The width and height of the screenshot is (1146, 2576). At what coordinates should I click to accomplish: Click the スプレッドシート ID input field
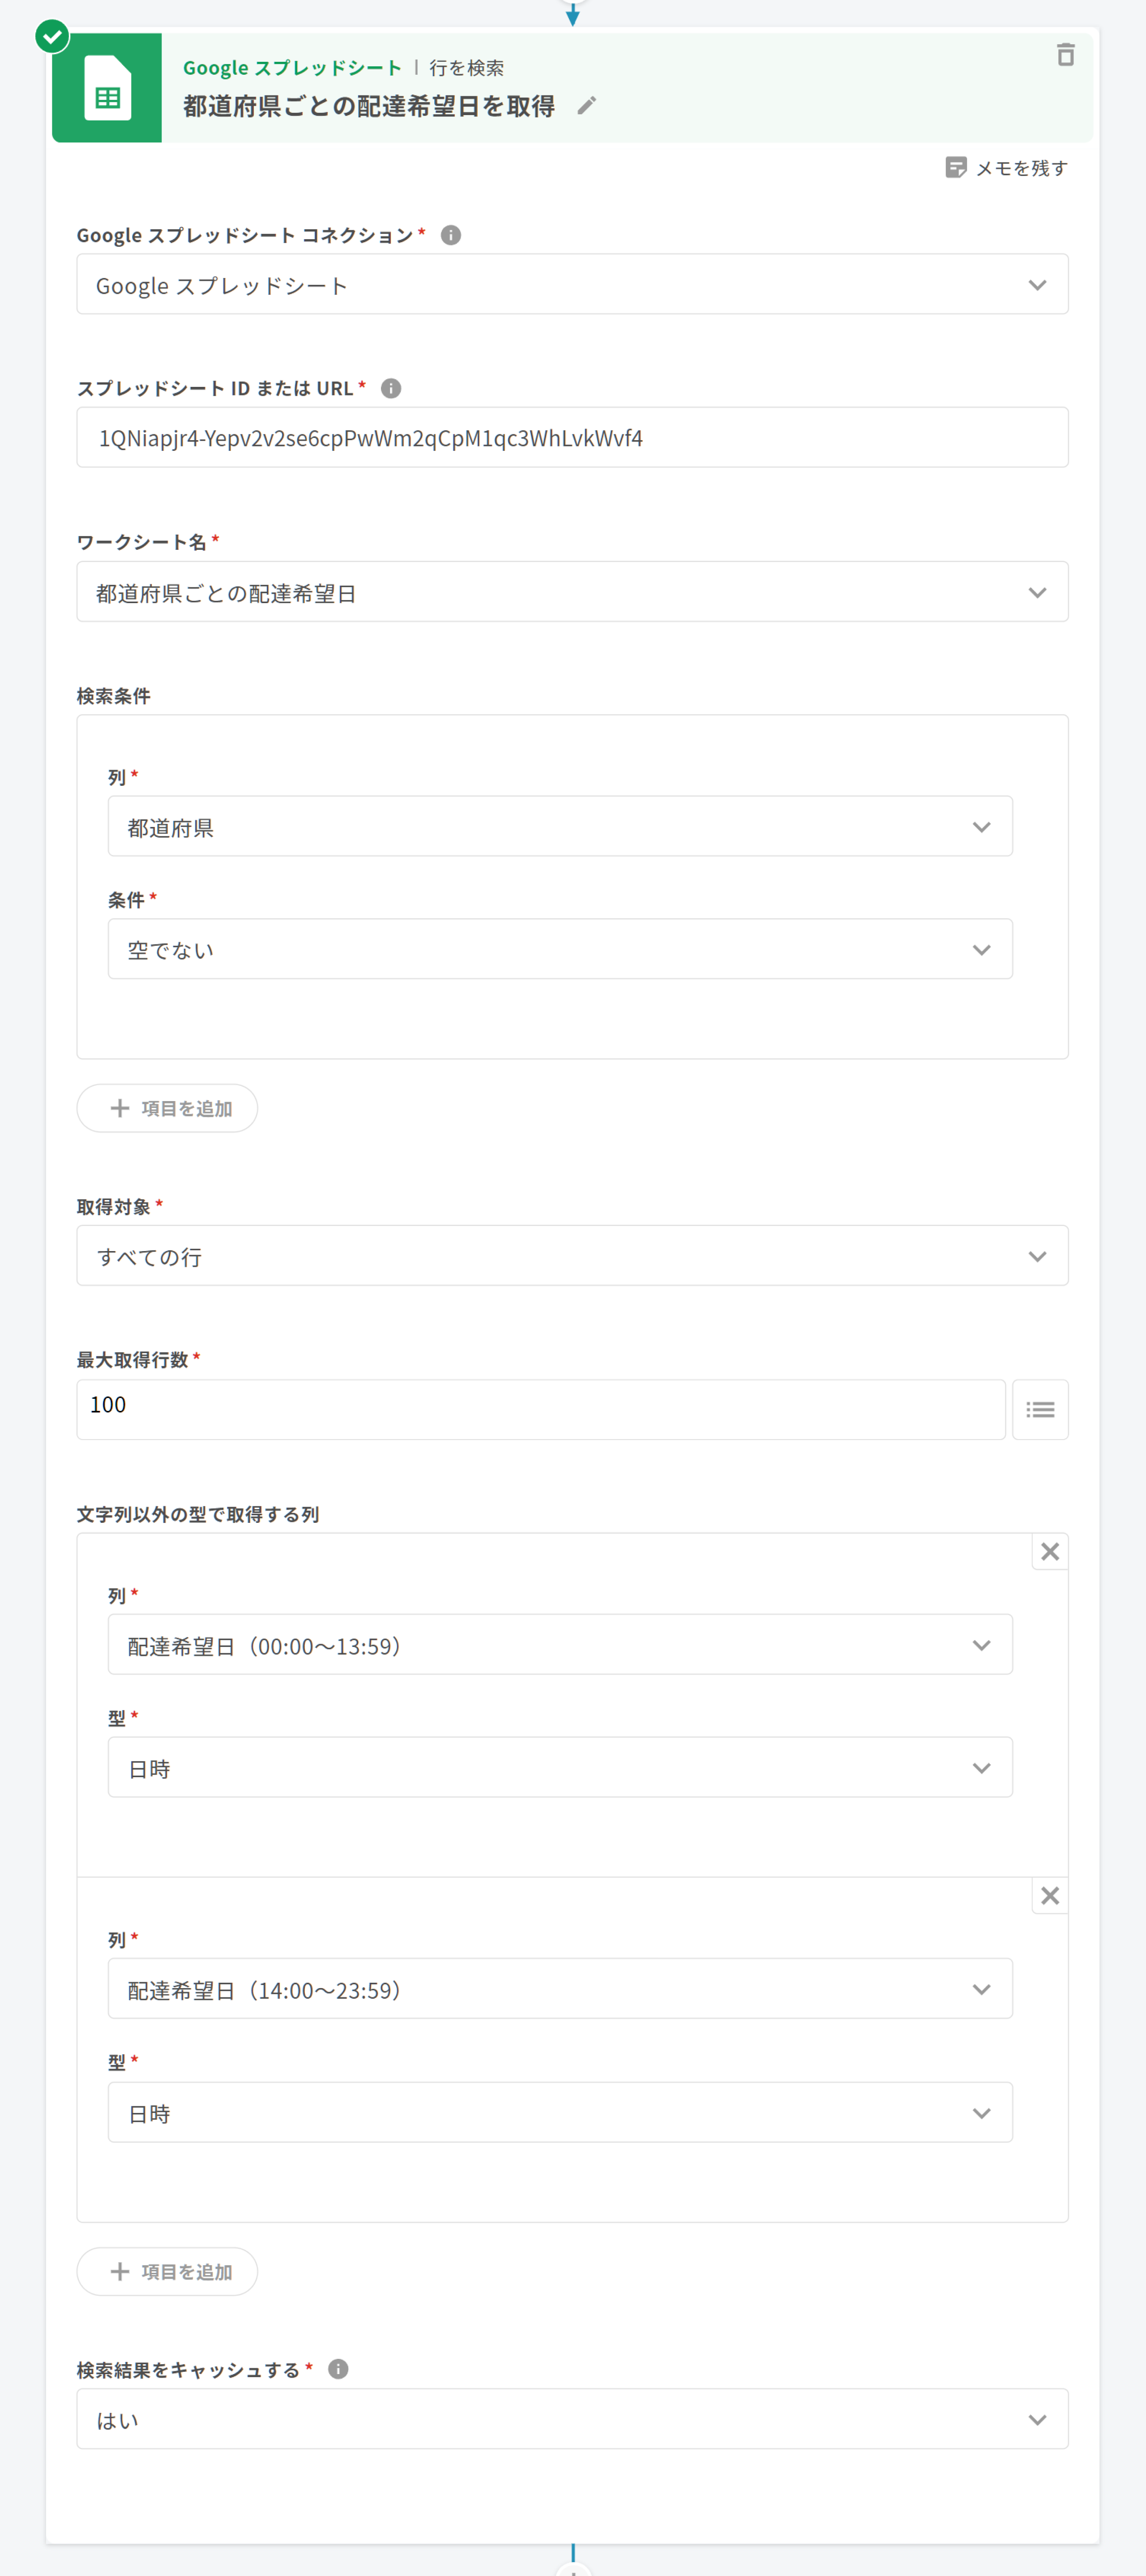tap(572, 438)
